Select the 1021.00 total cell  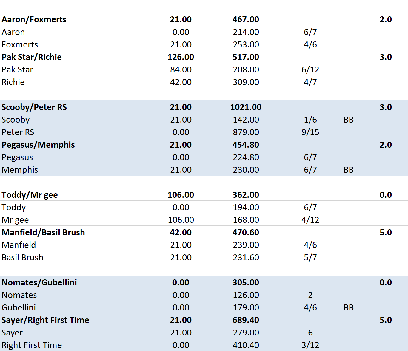246,107
